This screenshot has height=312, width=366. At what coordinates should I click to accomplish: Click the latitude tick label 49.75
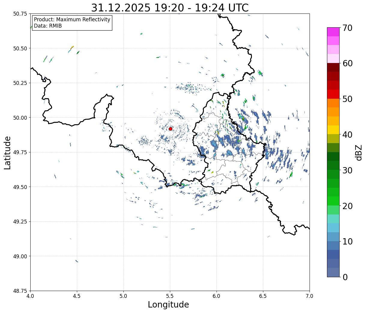point(20,152)
